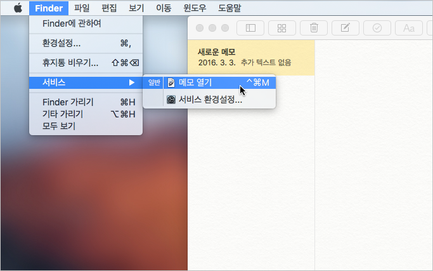The height and width of the screenshot is (271, 433).
Task: Open the Aa text format button
Action: pos(409,28)
